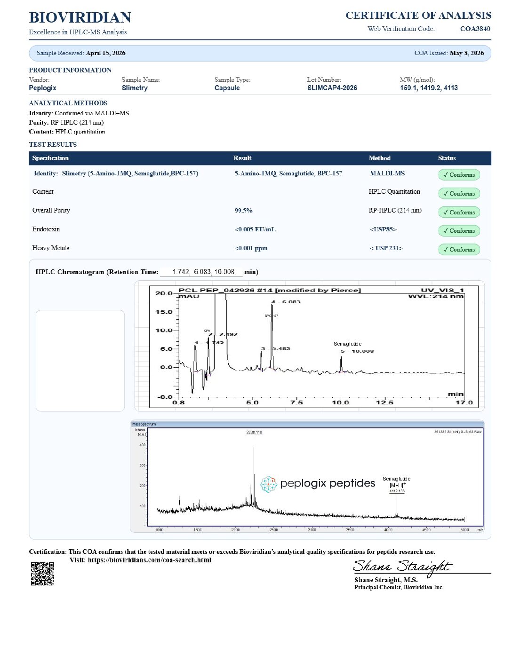Click the Identity specification cell text
The height and width of the screenshot is (662, 512).
point(116,173)
